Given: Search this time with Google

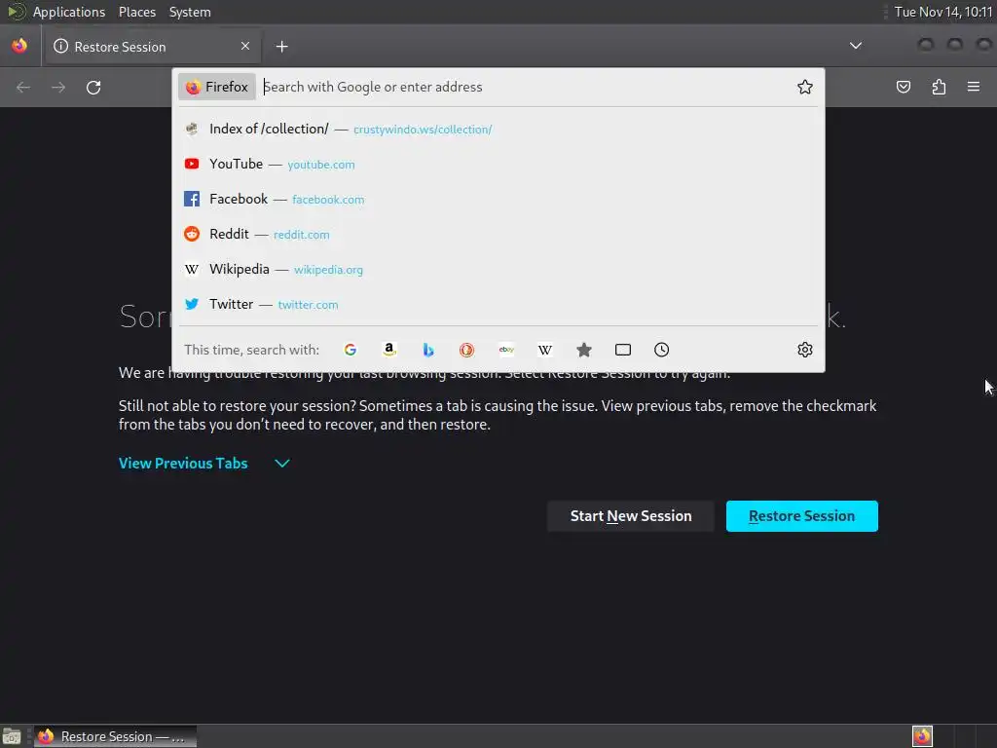Looking at the screenshot, I should coord(351,350).
